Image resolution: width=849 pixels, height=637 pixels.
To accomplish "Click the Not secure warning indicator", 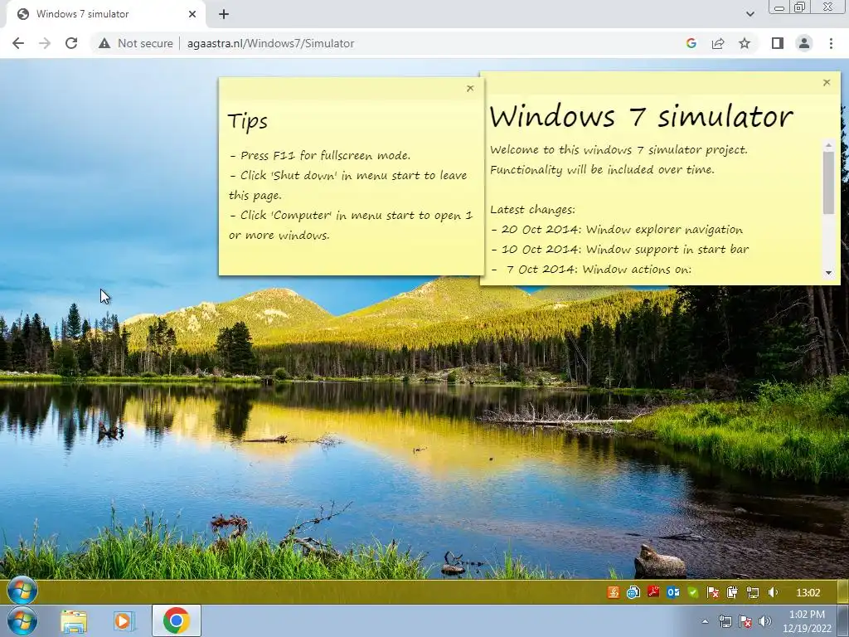I will tap(135, 43).
